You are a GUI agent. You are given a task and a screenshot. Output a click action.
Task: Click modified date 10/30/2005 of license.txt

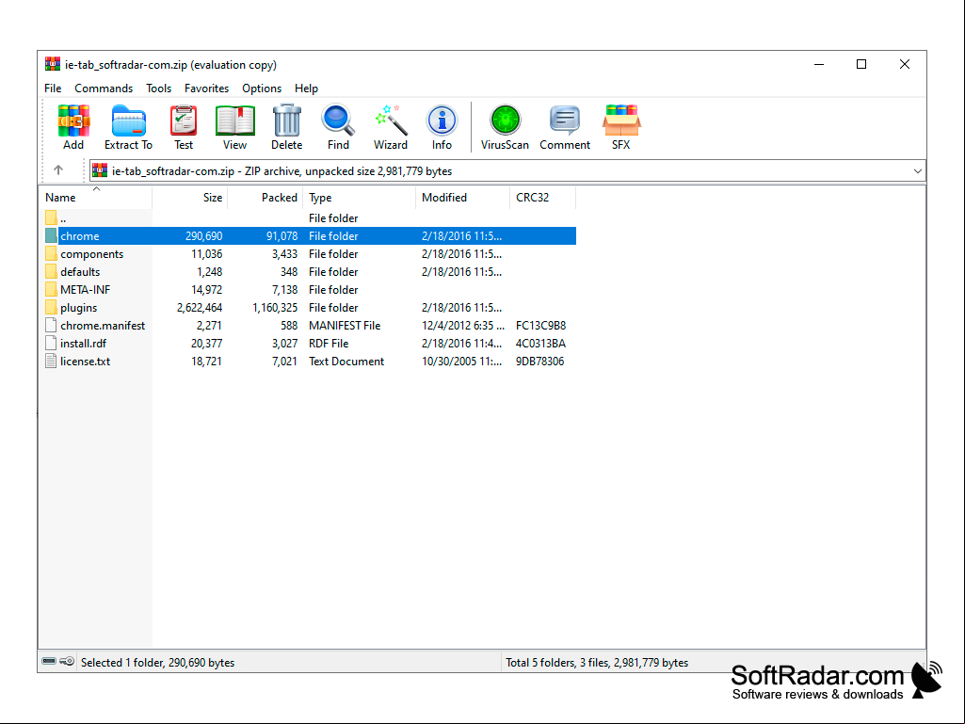click(x=461, y=361)
